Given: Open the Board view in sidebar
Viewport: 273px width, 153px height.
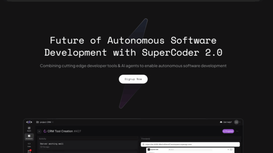Looking at the screenshot, I should pyautogui.click(x=29, y=129).
